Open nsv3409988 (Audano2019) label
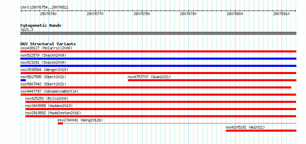Image resolution: width=306 pixels, height=144 pixels. click(49, 106)
